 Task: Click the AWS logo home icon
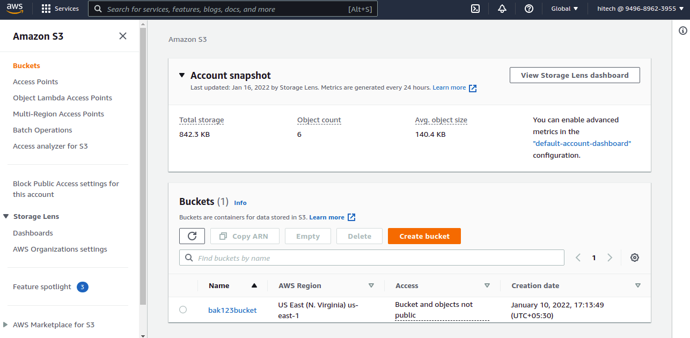[x=14, y=9]
